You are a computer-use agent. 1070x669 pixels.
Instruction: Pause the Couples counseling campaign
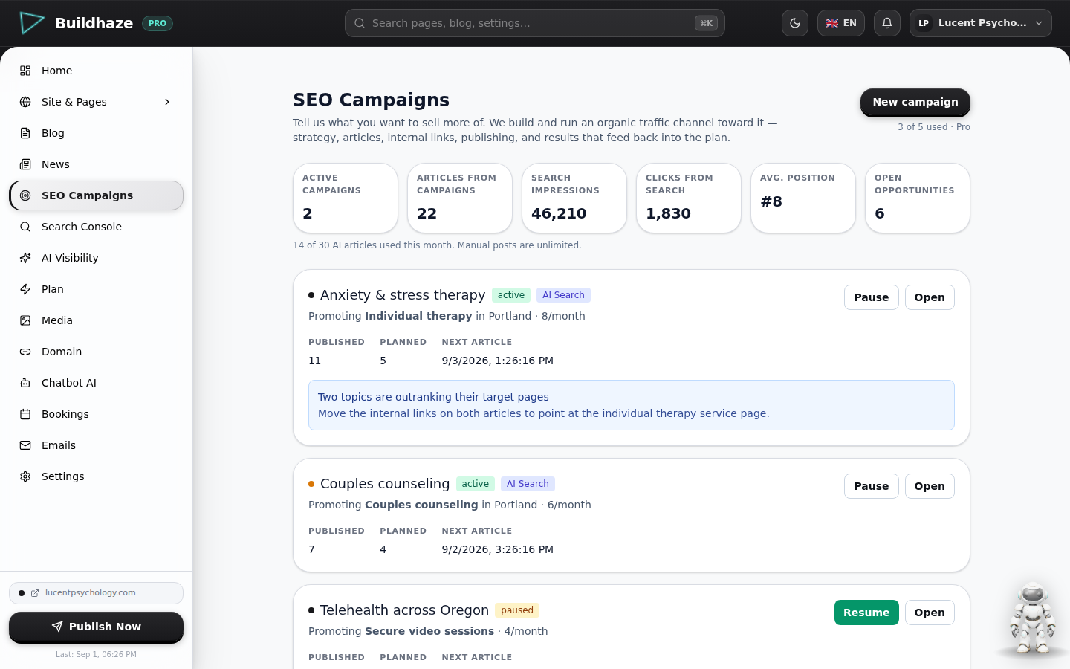pyautogui.click(x=872, y=486)
